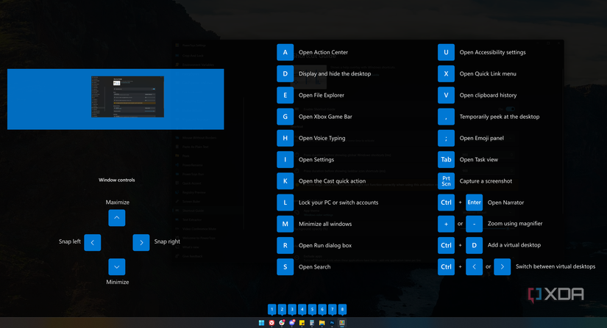
Task: Click the number 8 taskbar badge
Action: 342,310
